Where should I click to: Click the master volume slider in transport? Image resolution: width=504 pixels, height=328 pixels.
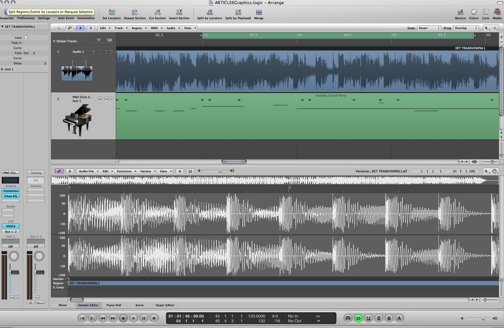478,318
